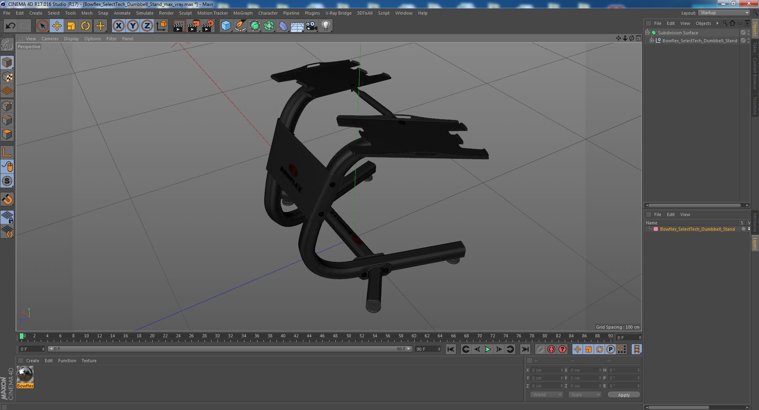Toggle position keyframe recording

point(577,349)
